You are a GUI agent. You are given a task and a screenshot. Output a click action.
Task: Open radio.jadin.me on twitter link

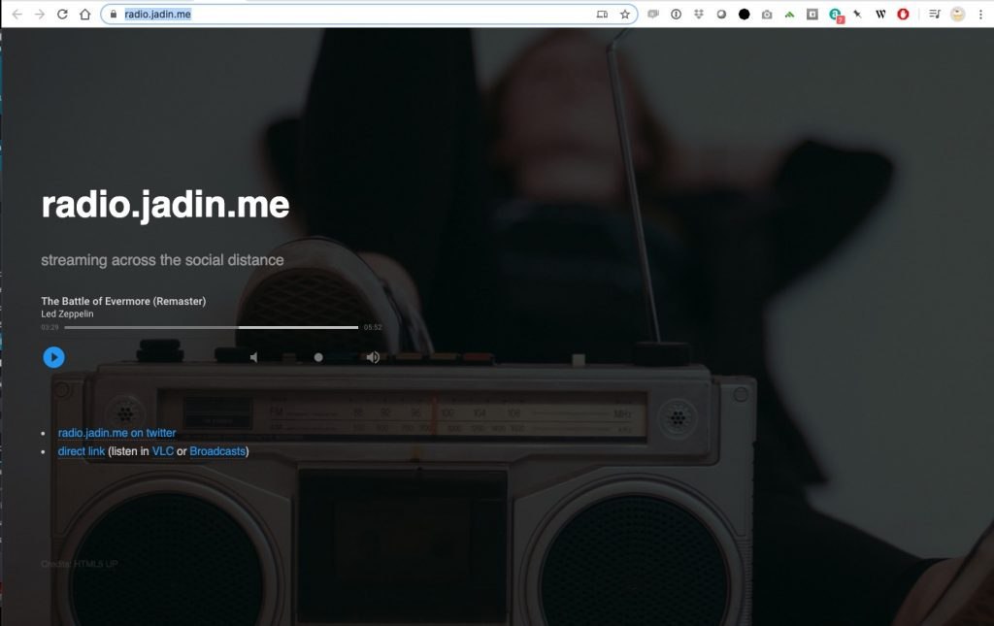[x=116, y=433]
